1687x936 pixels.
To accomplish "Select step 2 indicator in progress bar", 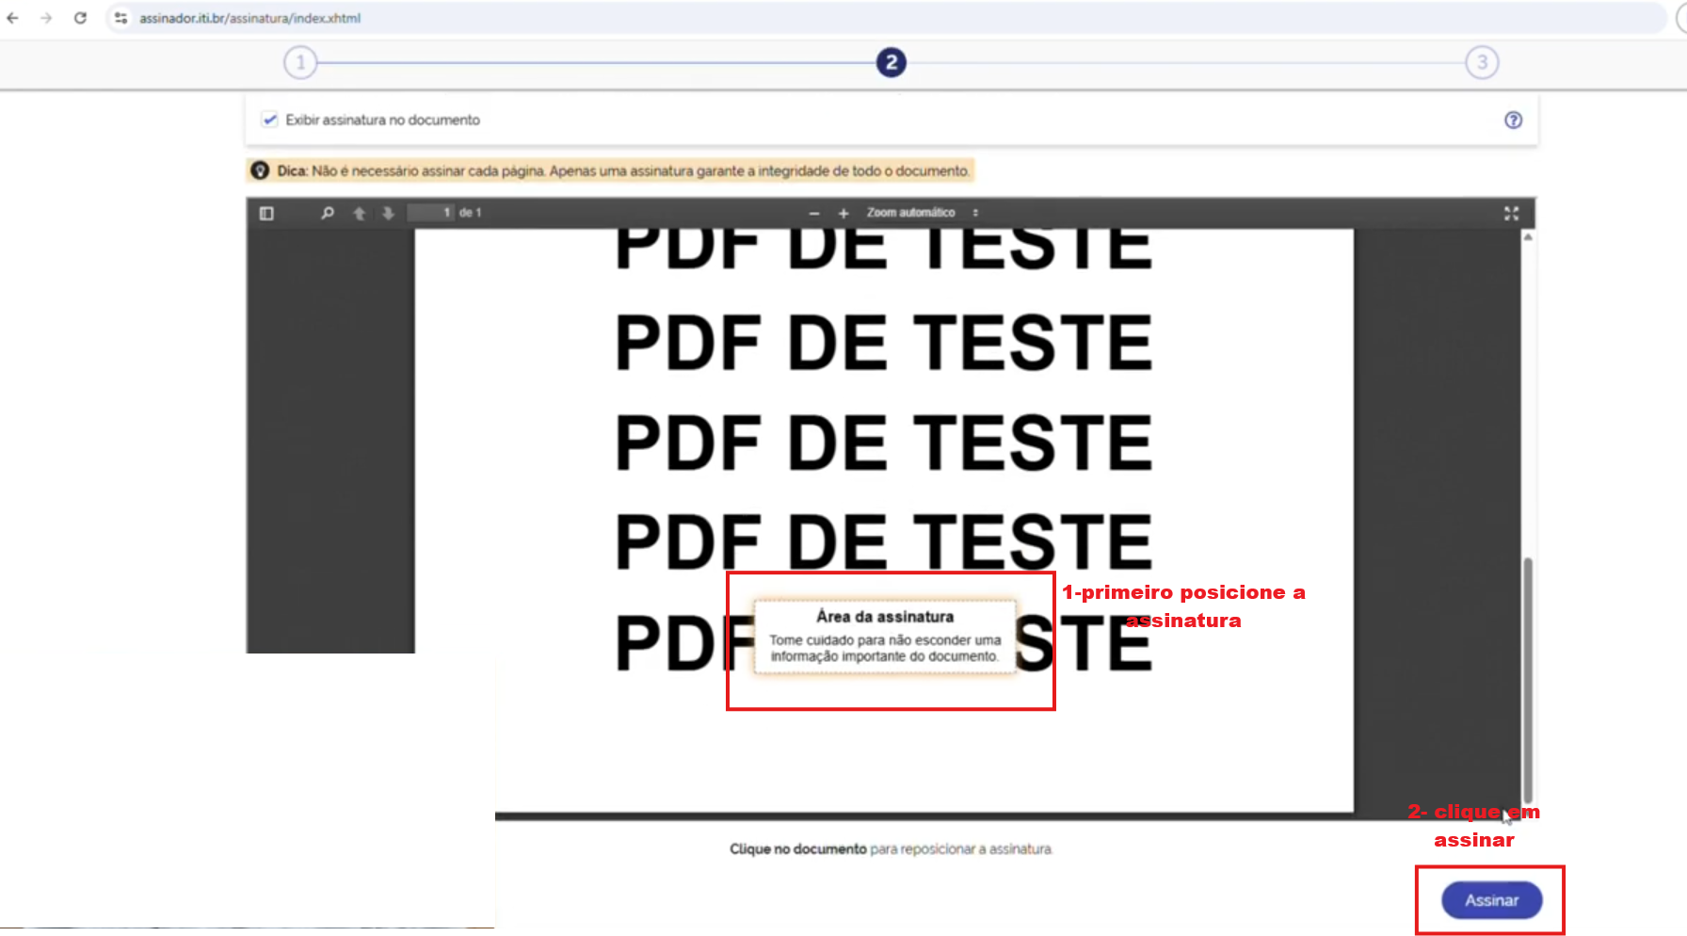I will tap(890, 62).
